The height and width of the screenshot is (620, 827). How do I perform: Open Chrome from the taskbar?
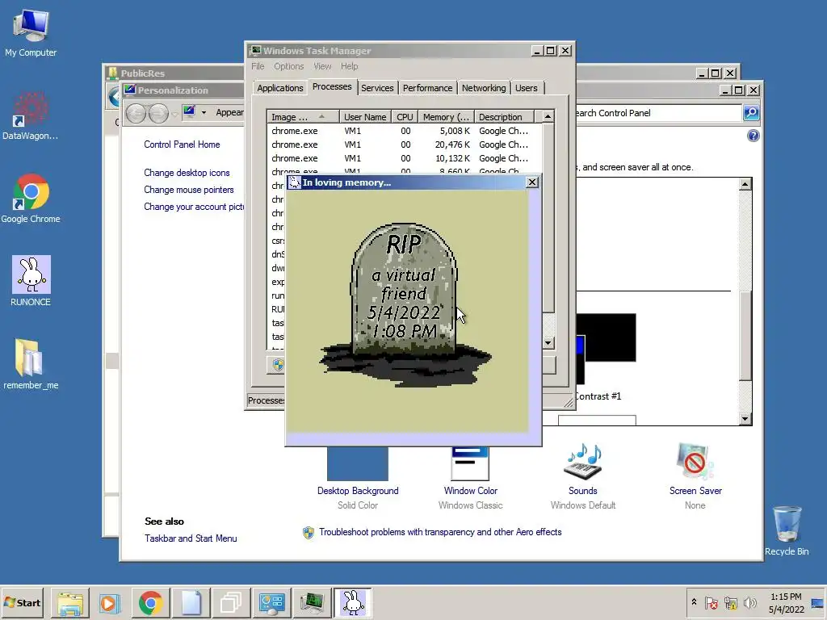pos(150,602)
